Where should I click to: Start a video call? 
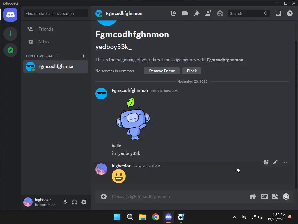point(185,13)
